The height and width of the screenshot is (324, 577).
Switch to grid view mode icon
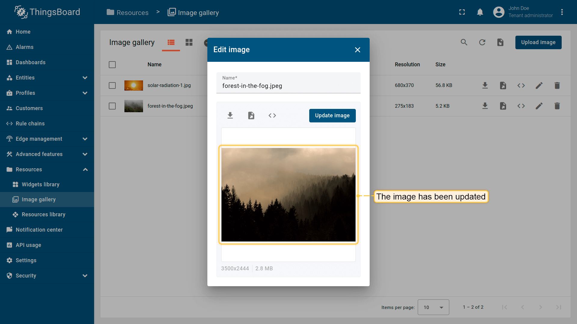pos(189,42)
